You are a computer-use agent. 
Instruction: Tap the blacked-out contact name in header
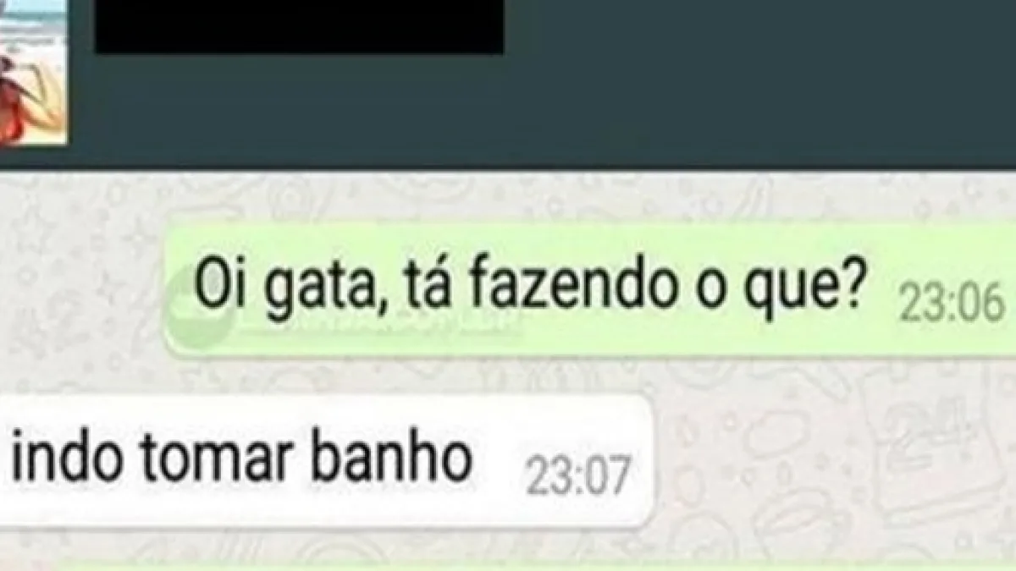(x=300, y=26)
